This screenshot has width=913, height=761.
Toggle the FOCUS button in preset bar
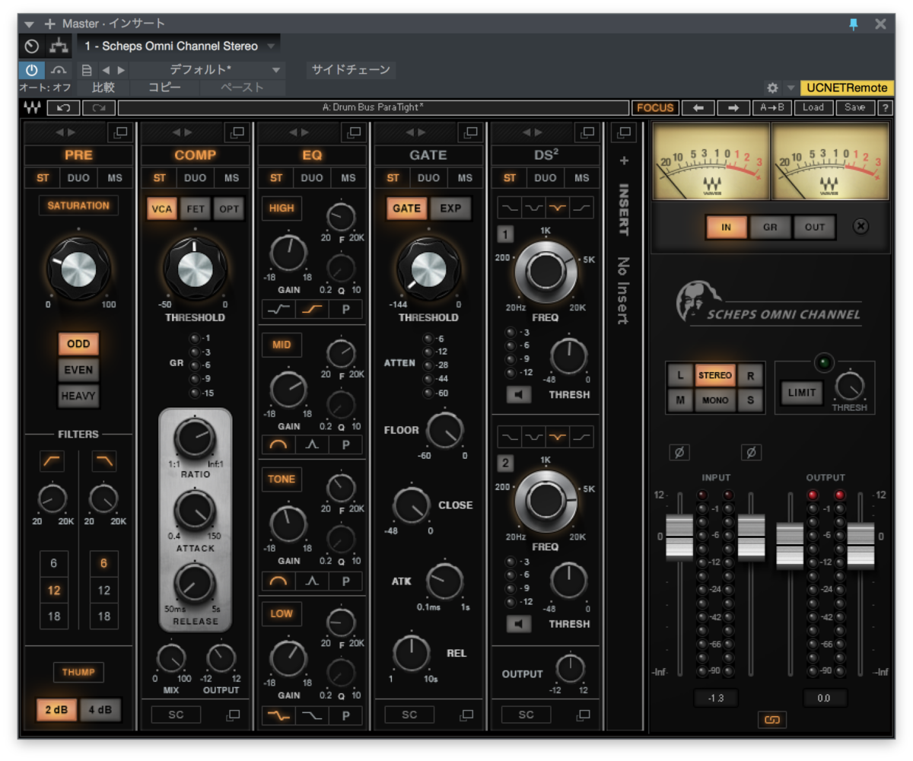click(x=655, y=108)
